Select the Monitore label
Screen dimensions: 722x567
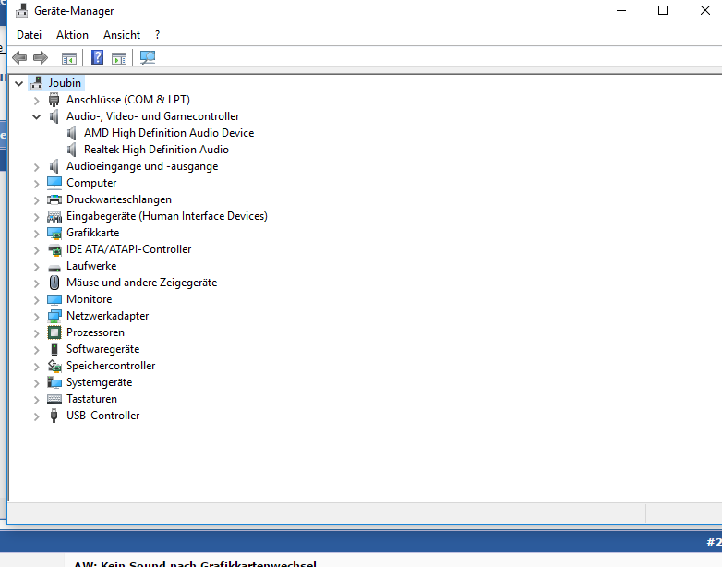tap(90, 299)
